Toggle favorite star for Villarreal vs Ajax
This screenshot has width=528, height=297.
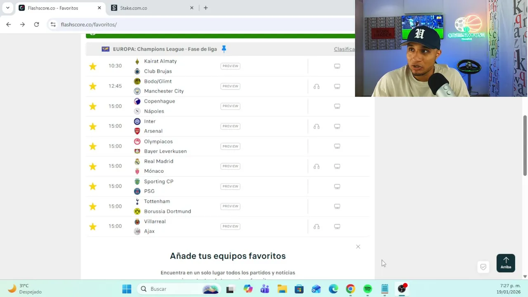click(x=93, y=226)
